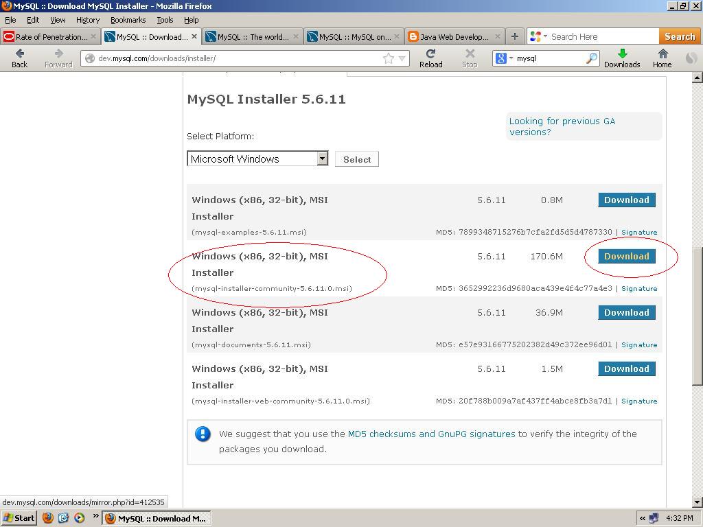Click the info exclamation icon
Image resolution: width=703 pixels, height=527 pixels.
click(203, 434)
